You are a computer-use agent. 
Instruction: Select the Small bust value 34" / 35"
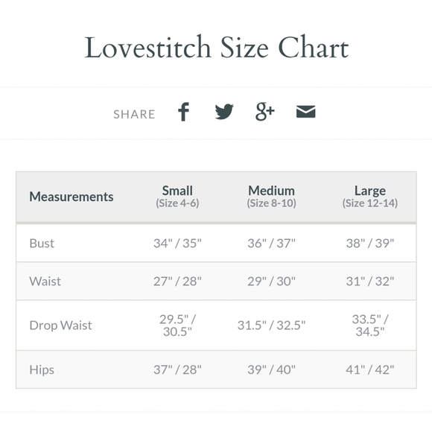tap(177, 244)
